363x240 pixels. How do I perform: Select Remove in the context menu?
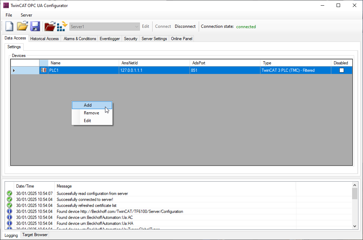[91, 113]
